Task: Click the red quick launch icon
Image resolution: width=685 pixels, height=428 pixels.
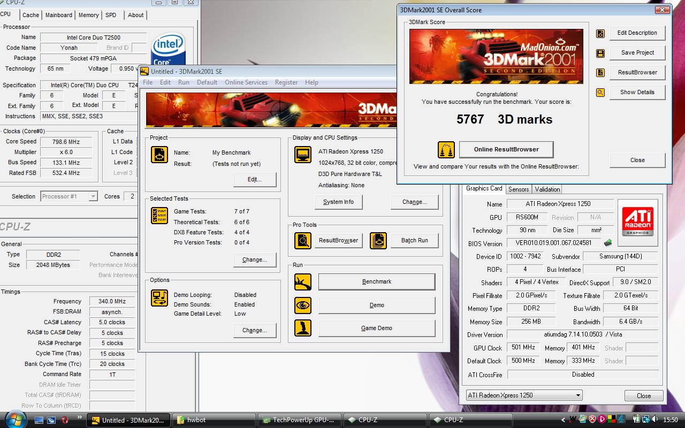Action: [x=65, y=420]
